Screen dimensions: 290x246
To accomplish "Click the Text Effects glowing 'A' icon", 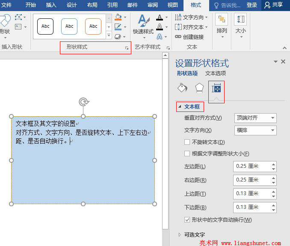I will pyautogui.click(x=160, y=37).
